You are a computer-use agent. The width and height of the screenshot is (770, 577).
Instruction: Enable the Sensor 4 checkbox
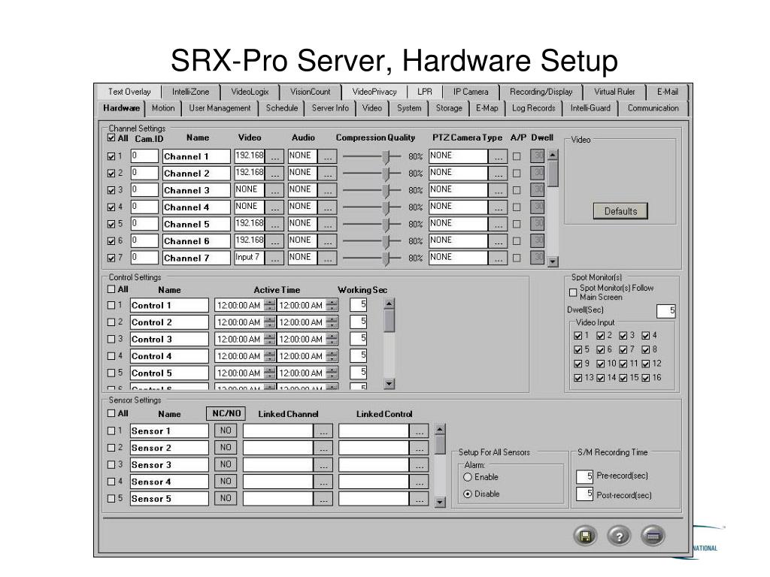pyautogui.click(x=111, y=482)
